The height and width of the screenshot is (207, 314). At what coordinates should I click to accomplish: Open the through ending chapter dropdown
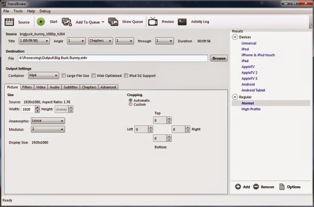tap(164, 41)
